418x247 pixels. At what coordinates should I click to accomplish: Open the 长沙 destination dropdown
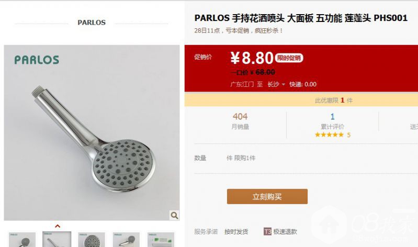point(276,84)
